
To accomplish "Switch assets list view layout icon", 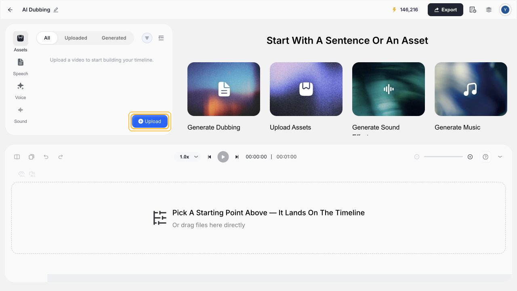I will click(x=161, y=38).
